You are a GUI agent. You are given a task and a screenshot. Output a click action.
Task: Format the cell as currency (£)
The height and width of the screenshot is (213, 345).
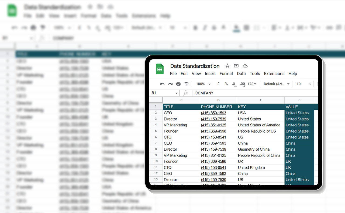pyautogui.click(x=218, y=84)
